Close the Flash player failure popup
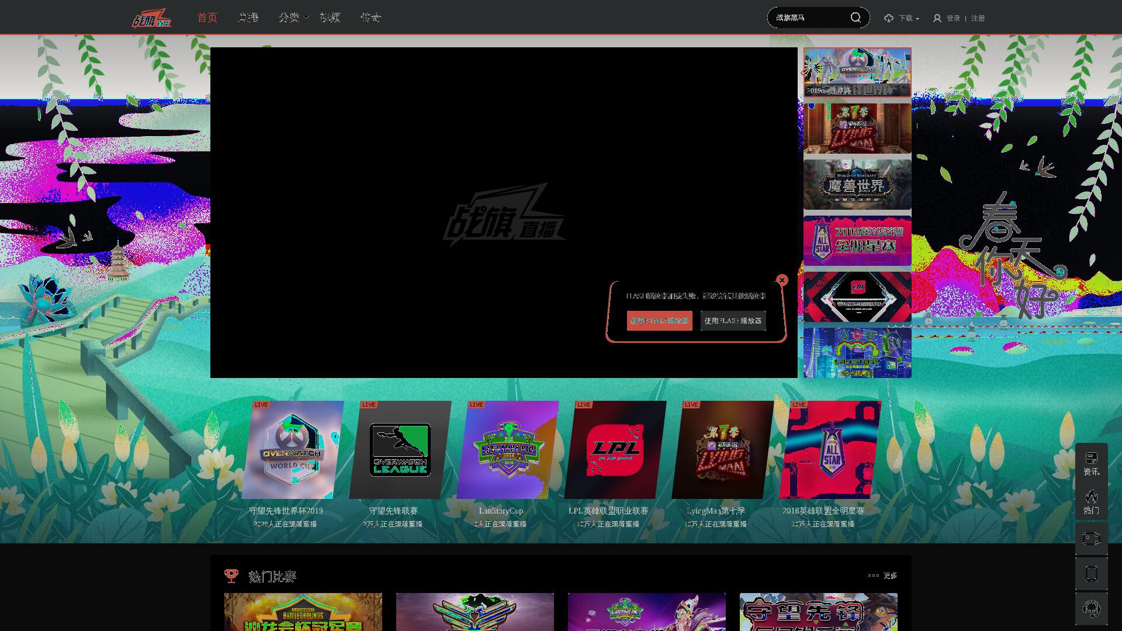1122x631 pixels. (x=782, y=280)
